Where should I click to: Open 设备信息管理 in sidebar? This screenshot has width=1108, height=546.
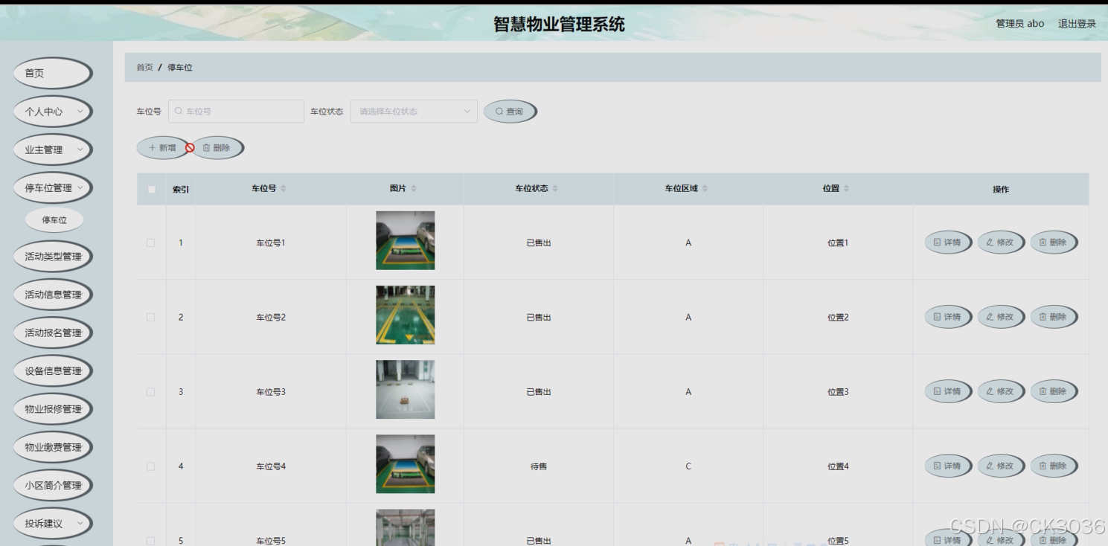53,370
